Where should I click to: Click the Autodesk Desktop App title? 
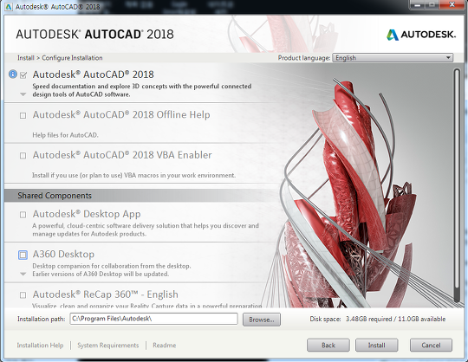tap(87, 214)
